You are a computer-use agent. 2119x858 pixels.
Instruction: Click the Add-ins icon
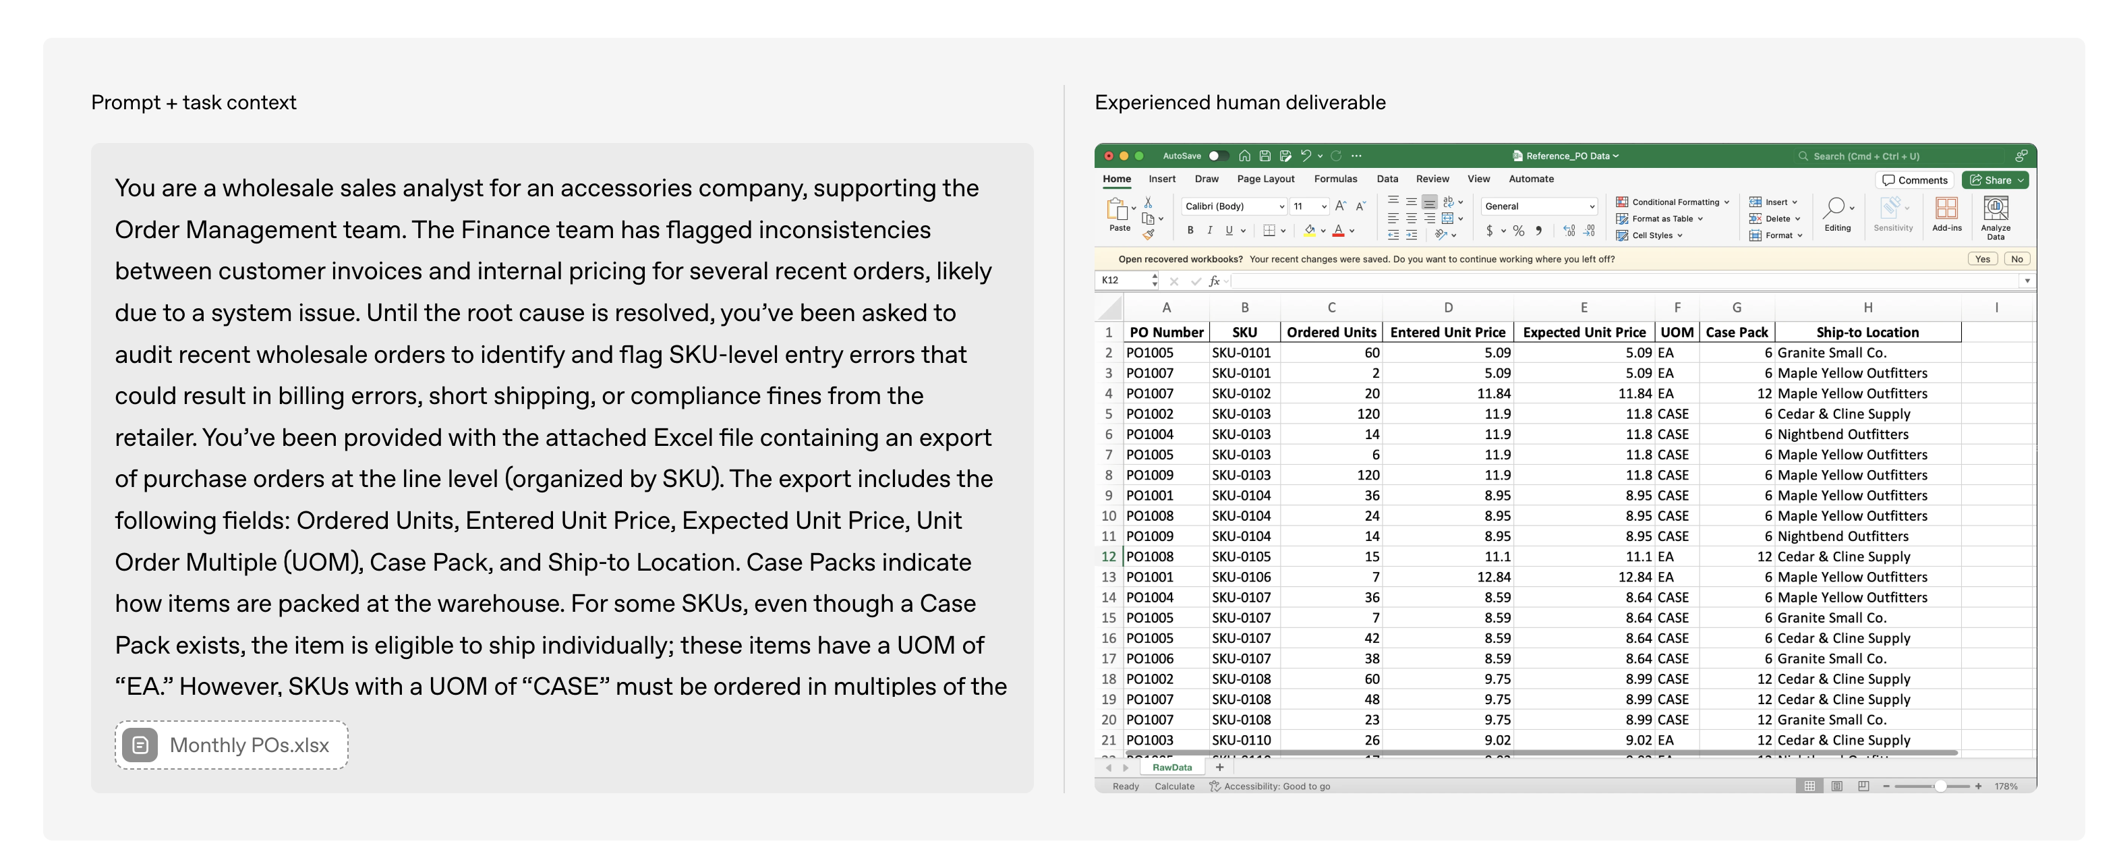(x=1946, y=209)
